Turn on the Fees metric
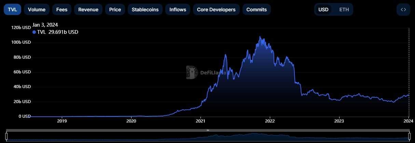Image resolution: width=415 pixels, height=143 pixels. 62,10
